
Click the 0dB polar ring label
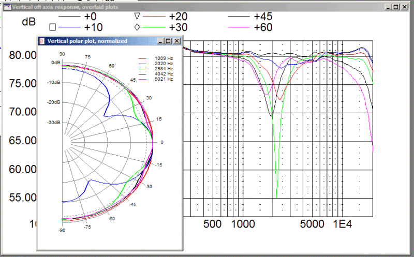(x=56, y=63)
